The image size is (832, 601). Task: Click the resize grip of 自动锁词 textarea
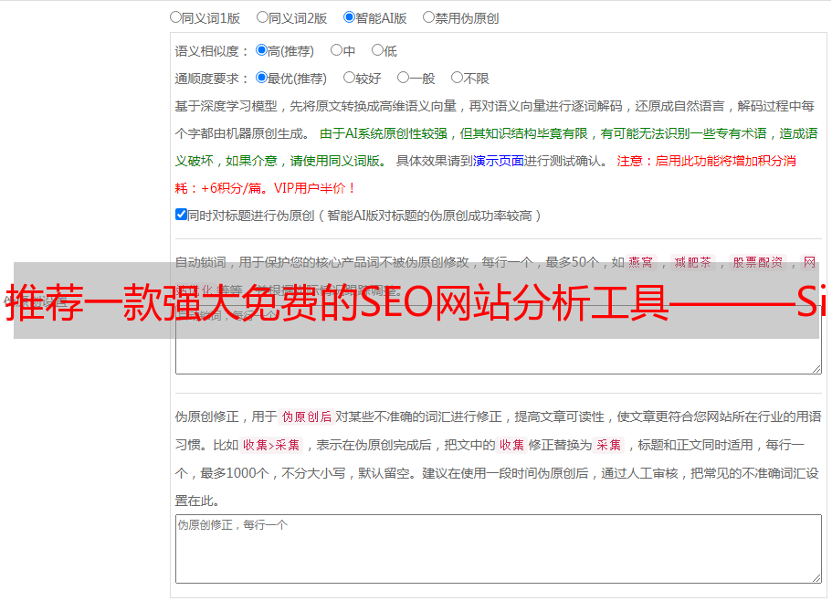click(816, 369)
